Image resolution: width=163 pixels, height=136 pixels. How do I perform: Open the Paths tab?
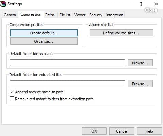pos(50,15)
